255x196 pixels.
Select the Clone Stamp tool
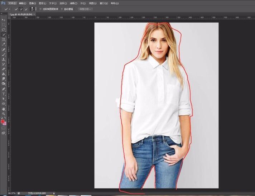coord(4,59)
